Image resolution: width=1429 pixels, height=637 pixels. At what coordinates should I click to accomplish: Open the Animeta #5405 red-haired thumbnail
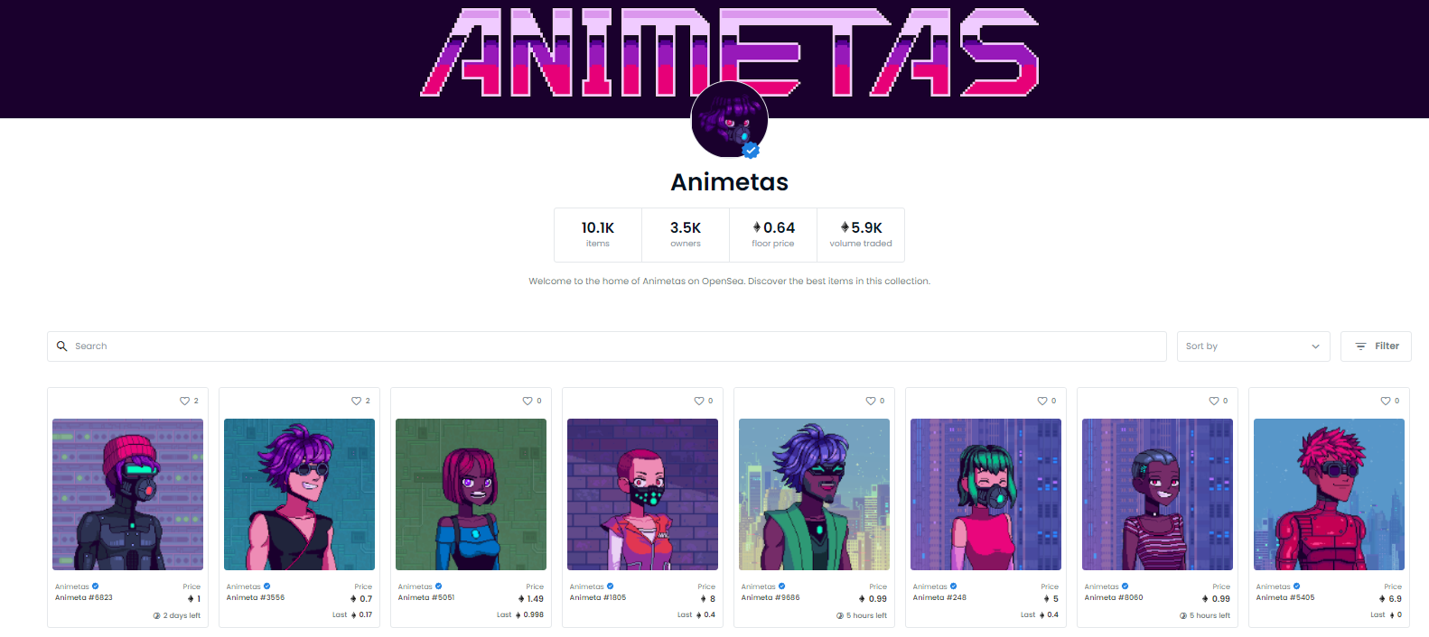coord(1329,494)
